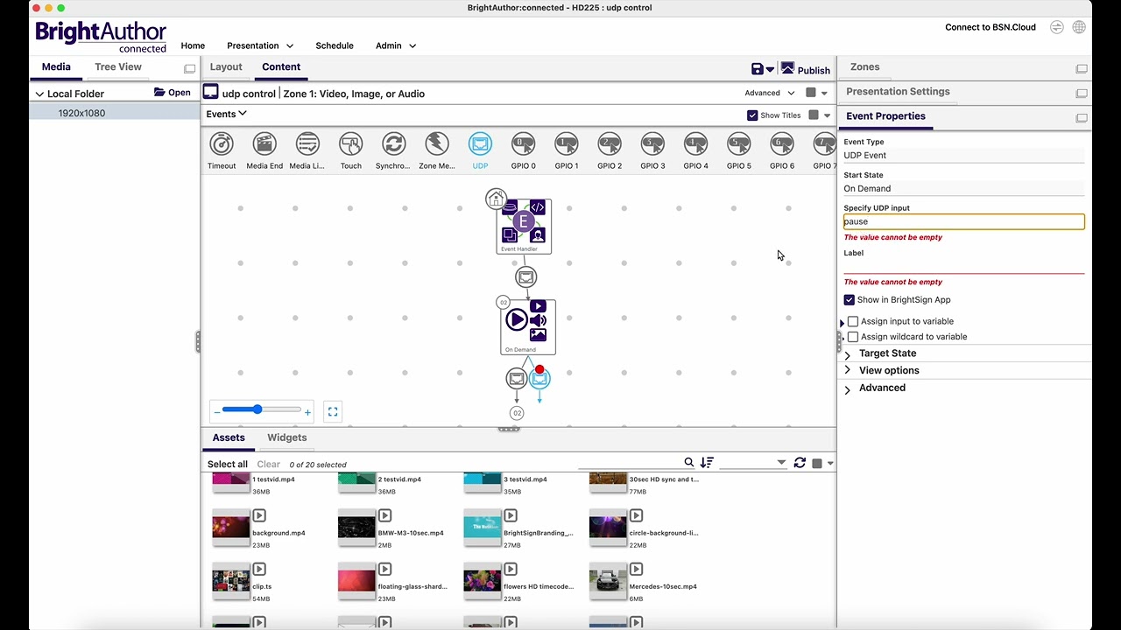1121x630 pixels.
Task: Click the home state marker on Event Handler
Action: coord(496,199)
